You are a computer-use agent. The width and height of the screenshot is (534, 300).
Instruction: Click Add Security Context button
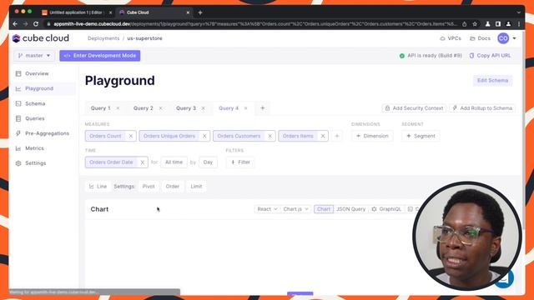pyautogui.click(x=414, y=108)
